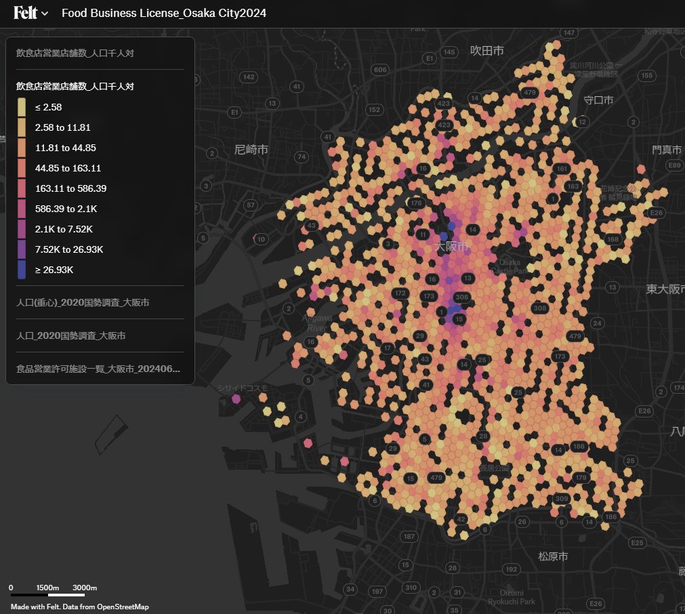Click the 守口市 city label on map
The image size is (685, 614).
[598, 100]
